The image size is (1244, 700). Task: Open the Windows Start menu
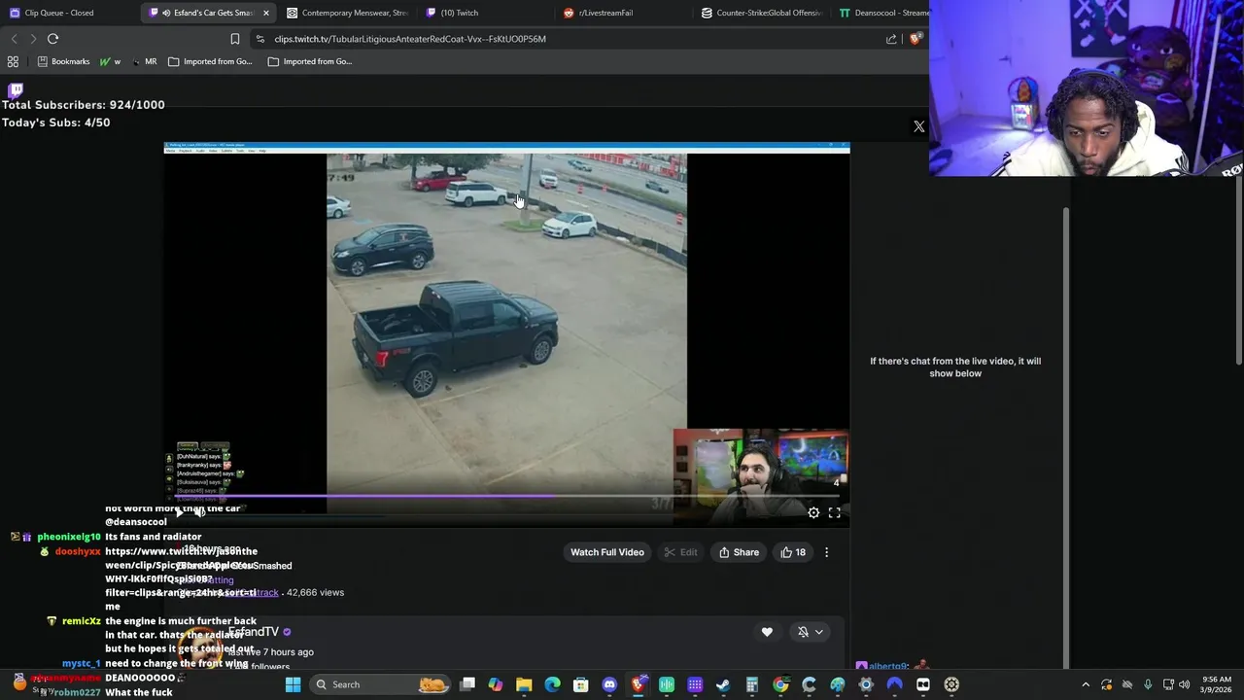[x=293, y=684]
